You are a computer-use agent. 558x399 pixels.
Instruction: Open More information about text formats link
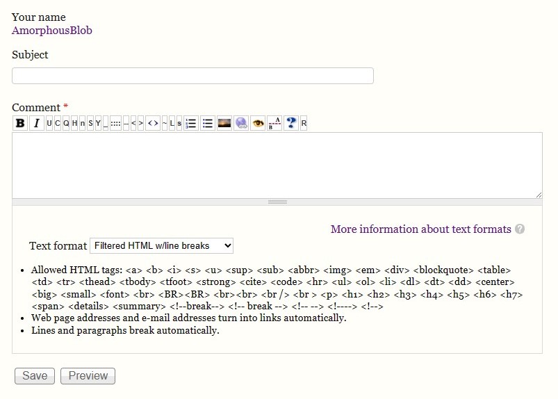(x=420, y=229)
